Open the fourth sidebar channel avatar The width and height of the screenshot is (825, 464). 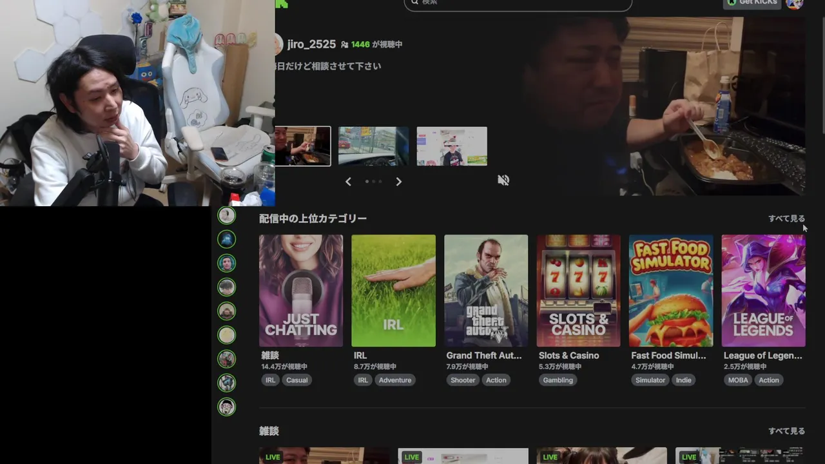click(226, 287)
